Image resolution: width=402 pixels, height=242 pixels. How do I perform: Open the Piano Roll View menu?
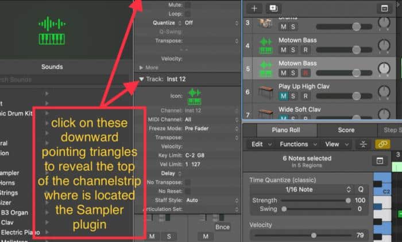click(337, 144)
